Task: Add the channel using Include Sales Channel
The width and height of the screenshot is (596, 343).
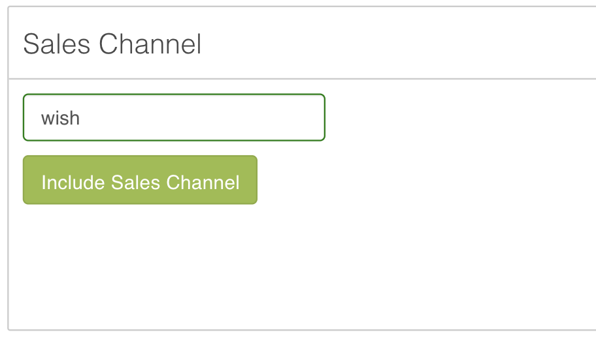Action: pos(140,180)
